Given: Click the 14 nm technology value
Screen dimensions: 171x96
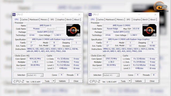Looking at the screenshot, I should point(108,35).
